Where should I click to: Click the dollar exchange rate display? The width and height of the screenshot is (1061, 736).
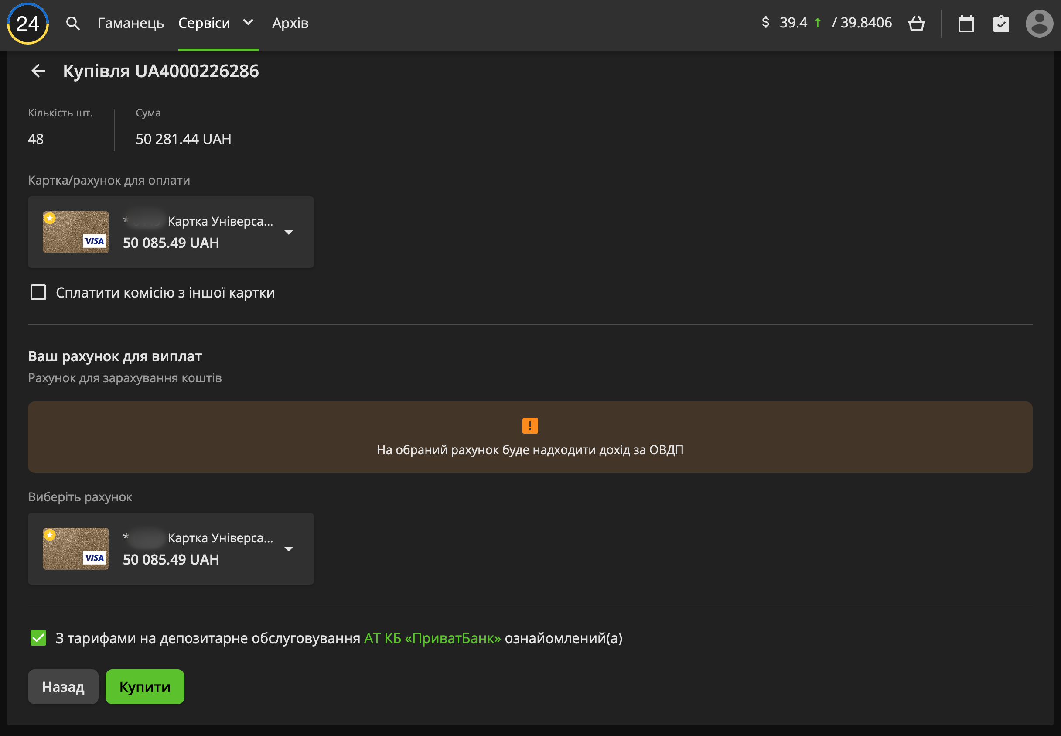[826, 23]
